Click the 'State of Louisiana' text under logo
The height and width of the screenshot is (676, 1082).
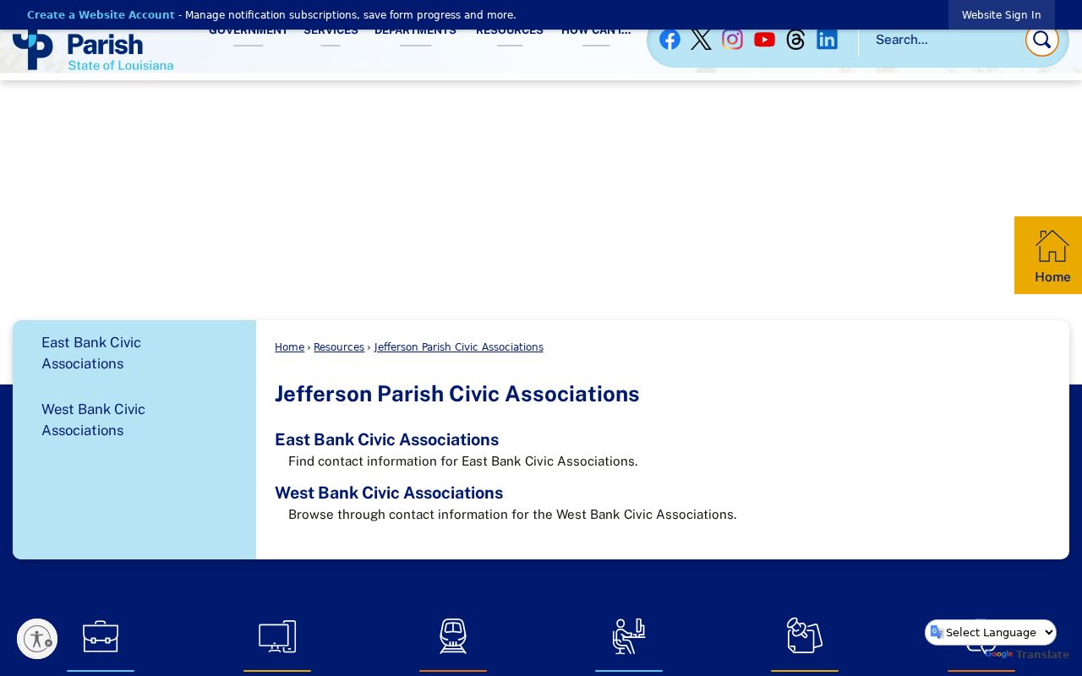[121, 65]
